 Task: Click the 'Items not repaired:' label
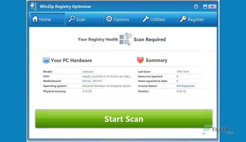(150, 77)
